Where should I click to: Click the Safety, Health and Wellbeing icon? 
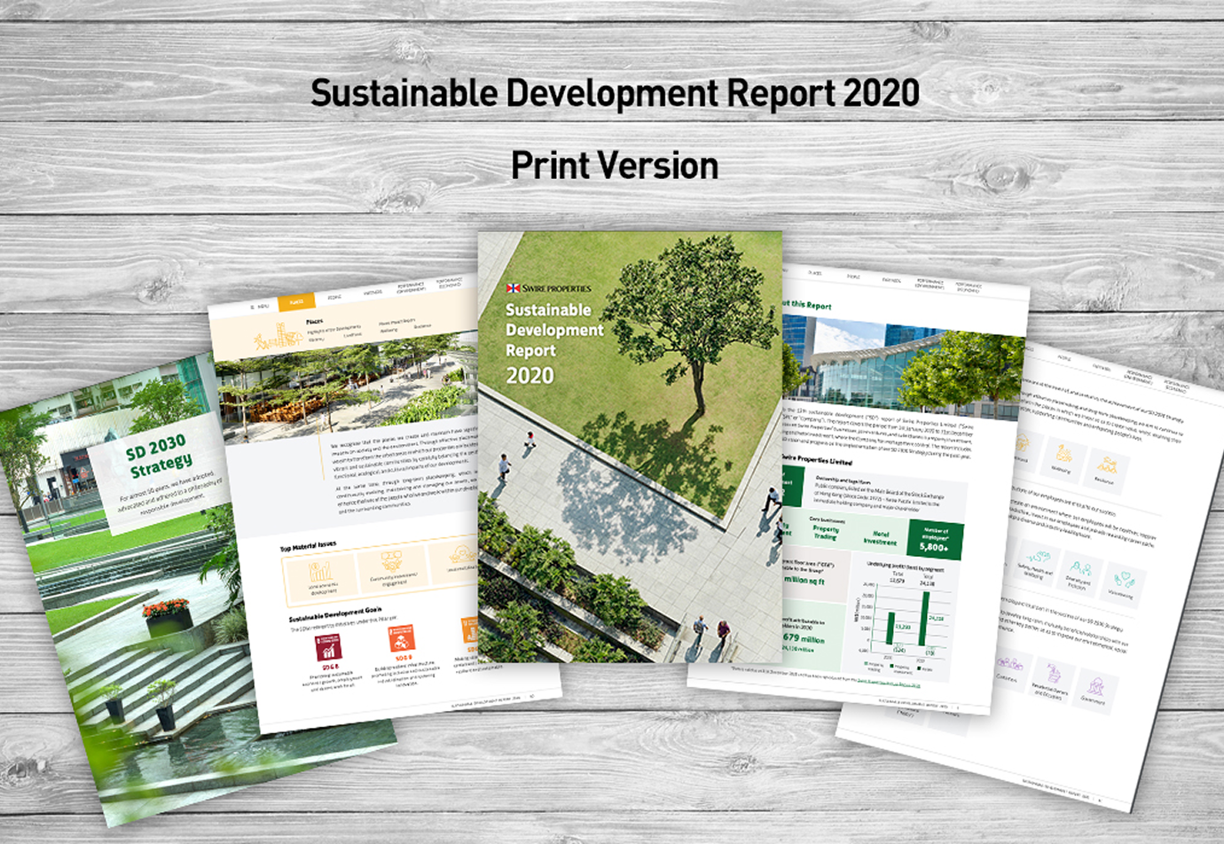pos(1037,564)
